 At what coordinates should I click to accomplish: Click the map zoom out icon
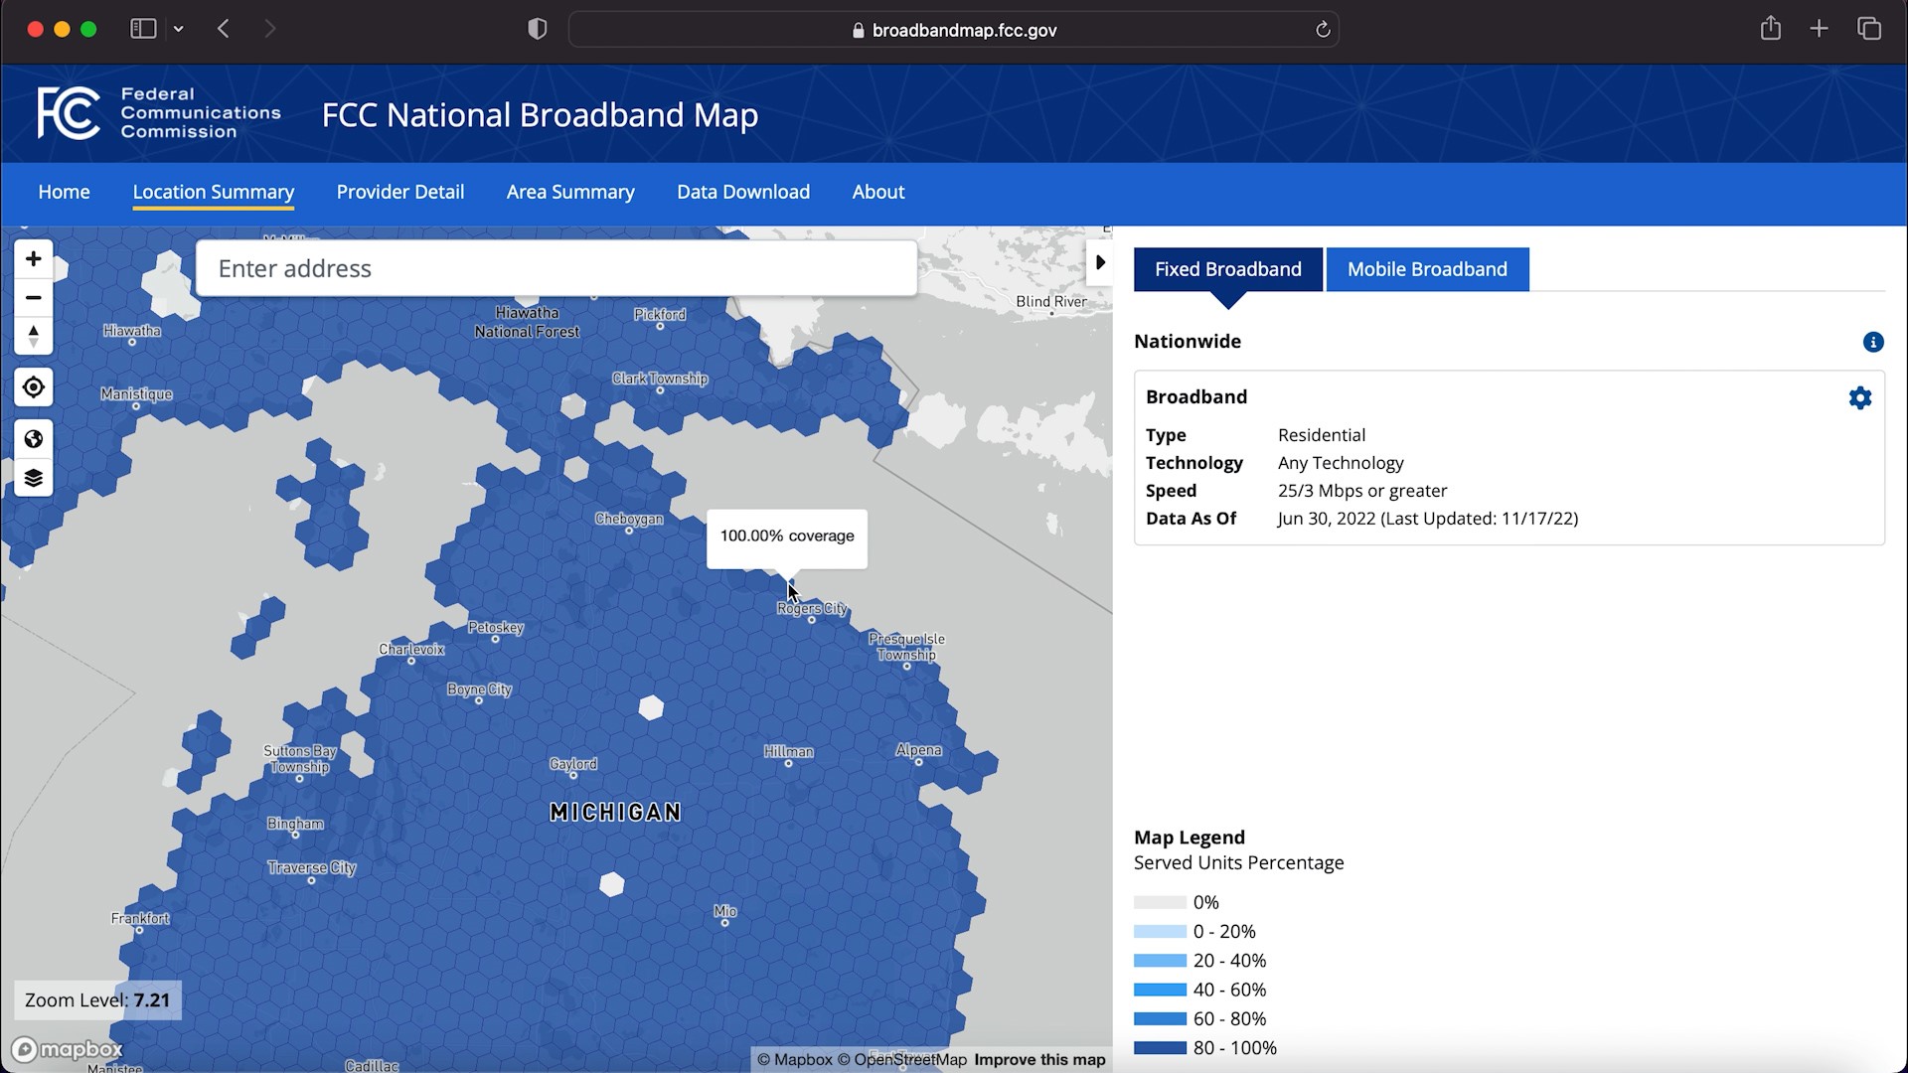(33, 298)
